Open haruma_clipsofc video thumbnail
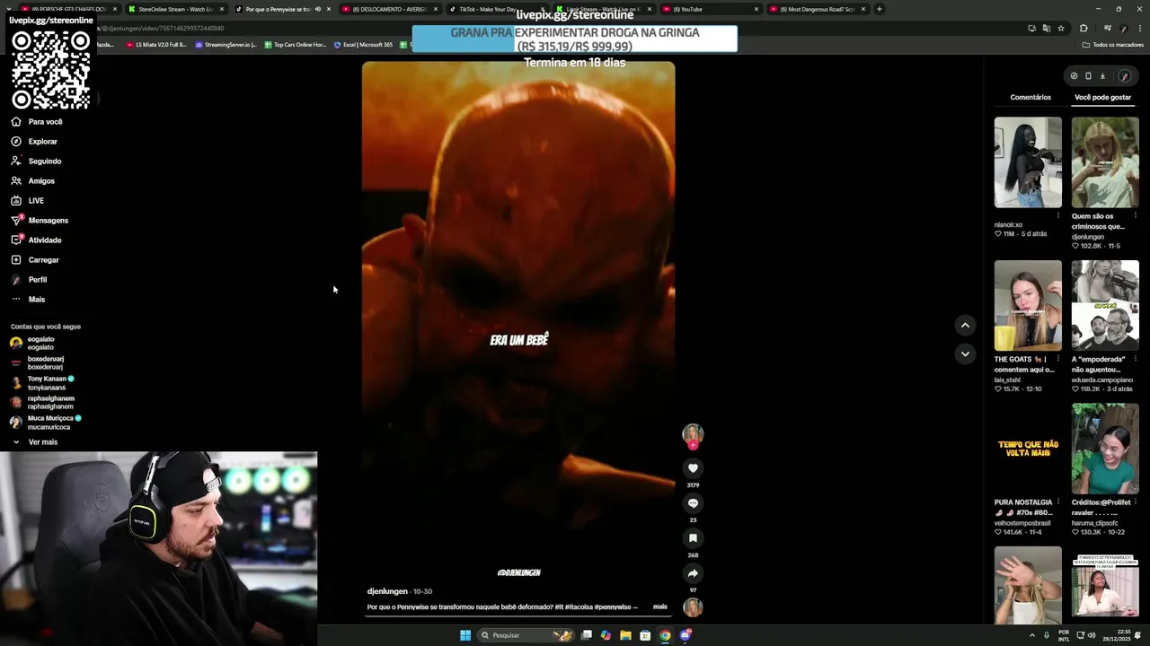 click(1105, 449)
